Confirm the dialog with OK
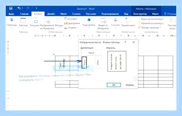Screen dimensions: 182x116 point(114,85)
